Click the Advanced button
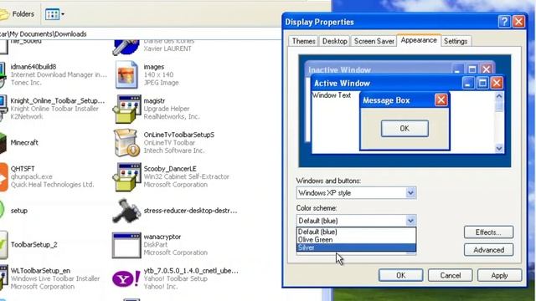Image resolution: width=536 pixels, height=301 pixels. (x=488, y=250)
